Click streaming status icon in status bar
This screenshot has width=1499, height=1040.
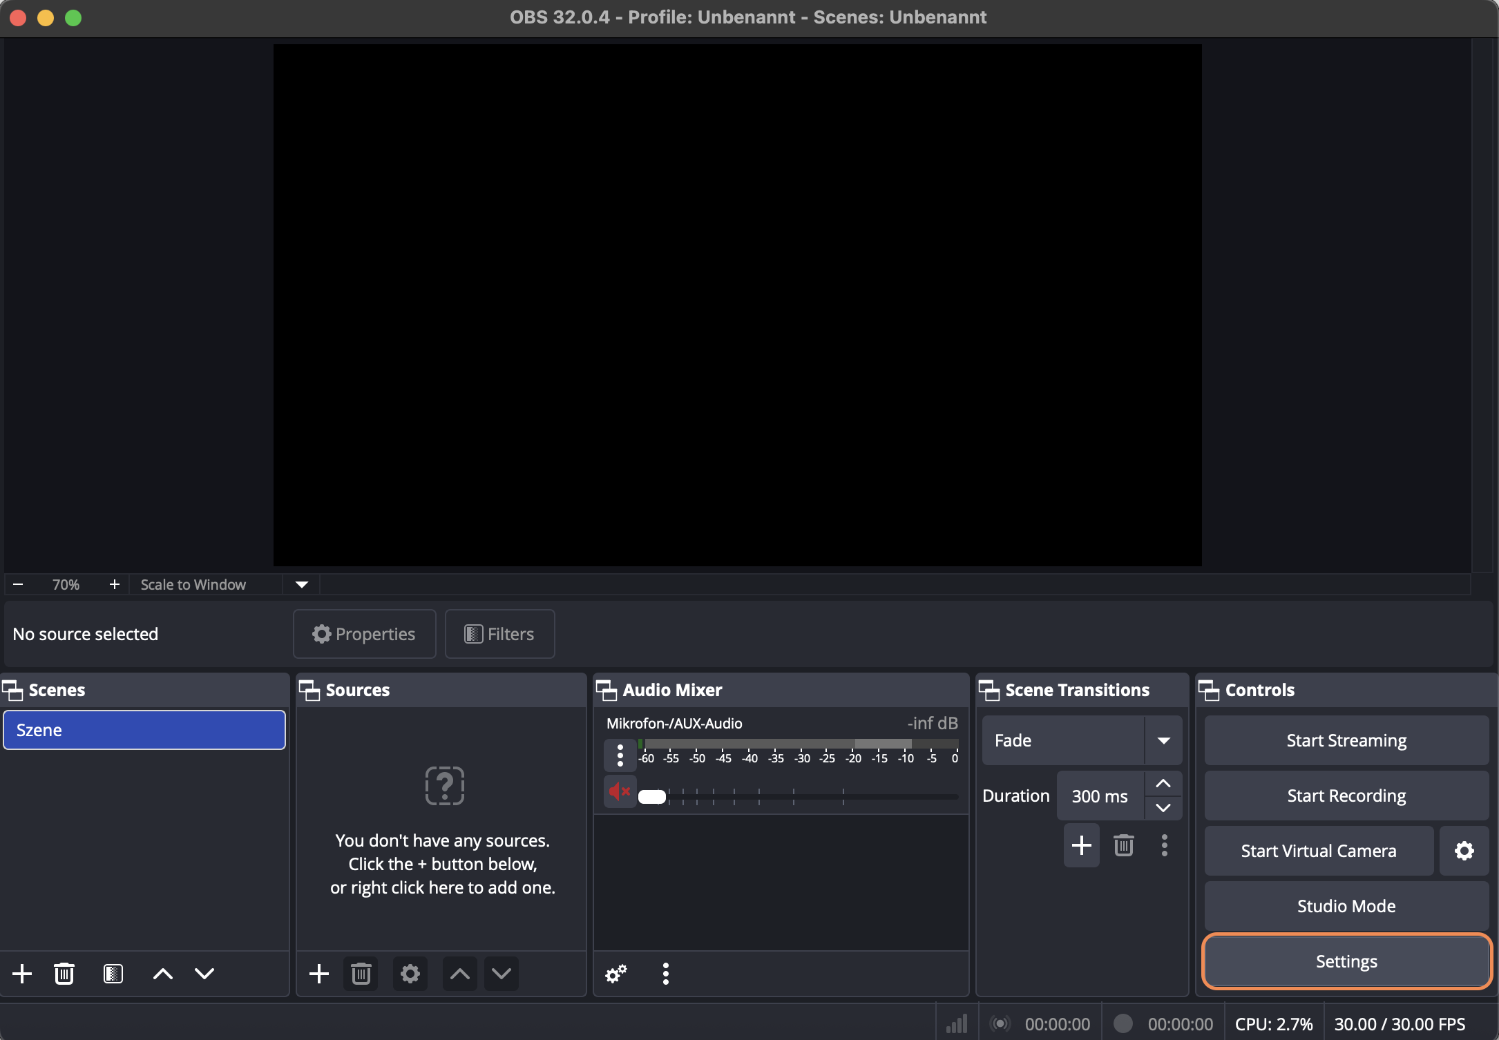[x=1000, y=1024]
